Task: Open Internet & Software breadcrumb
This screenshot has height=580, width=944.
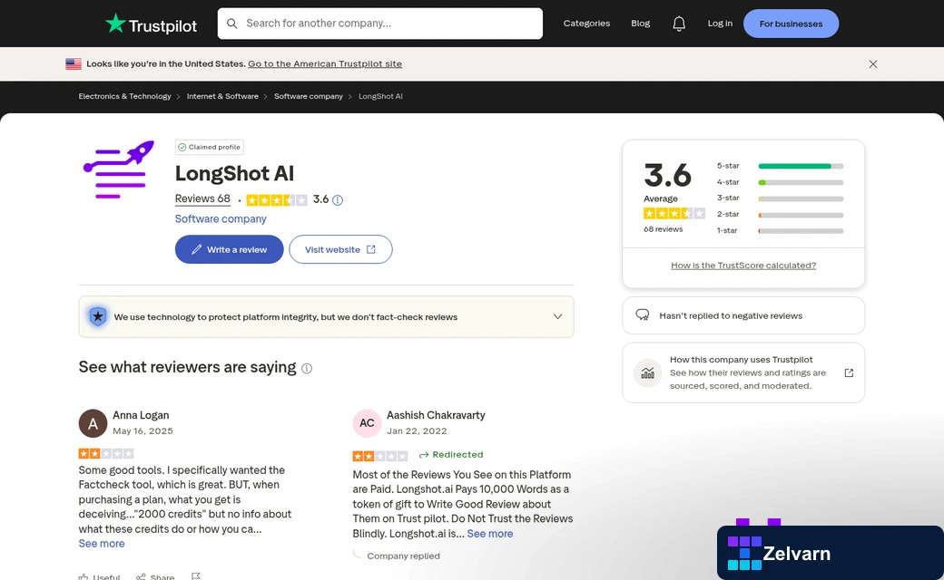Action: click(222, 96)
